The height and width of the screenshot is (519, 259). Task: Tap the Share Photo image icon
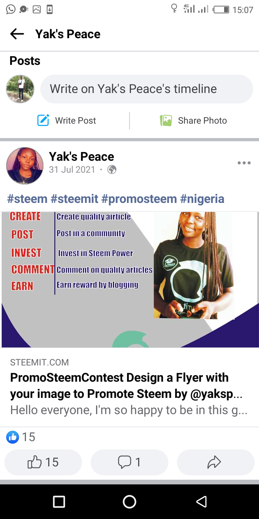[x=166, y=120]
